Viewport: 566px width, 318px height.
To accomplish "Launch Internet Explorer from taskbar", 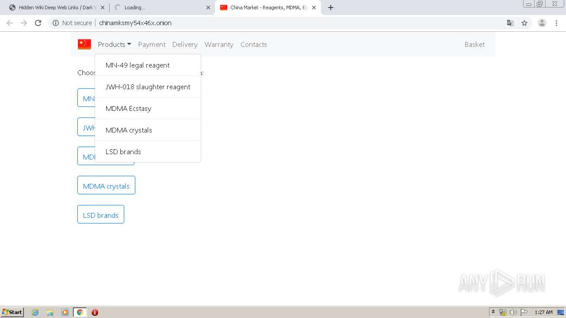I will coord(35,312).
